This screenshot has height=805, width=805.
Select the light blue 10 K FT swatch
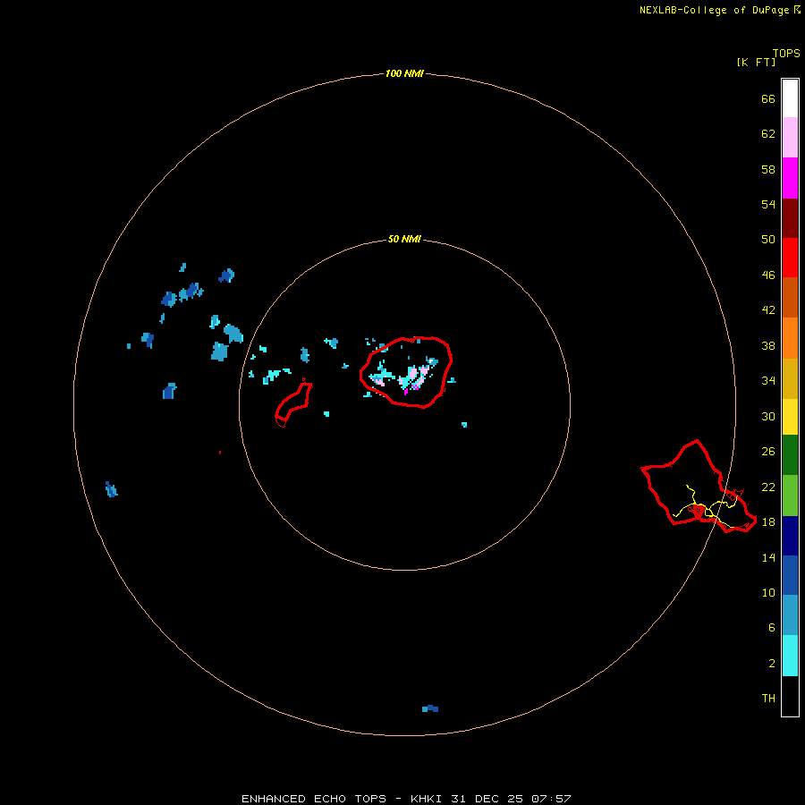click(x=790, y=615)
